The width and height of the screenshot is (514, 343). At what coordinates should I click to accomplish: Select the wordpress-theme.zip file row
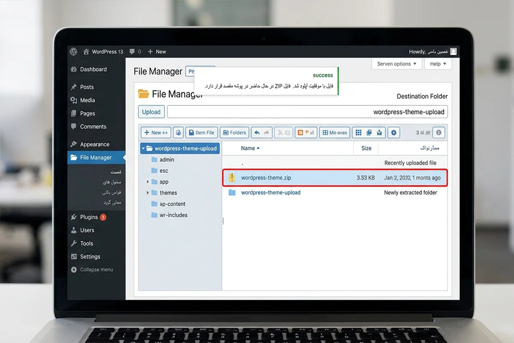pos(335,178)
